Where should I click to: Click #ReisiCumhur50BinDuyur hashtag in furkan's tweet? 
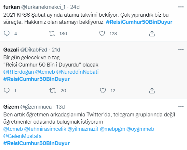coord(139,22)
